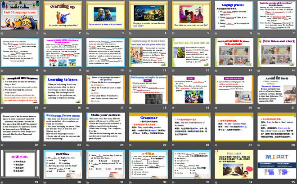Select the Around the world slide
Viewport: 297px width, 184px height.
(x=277, y=90)
